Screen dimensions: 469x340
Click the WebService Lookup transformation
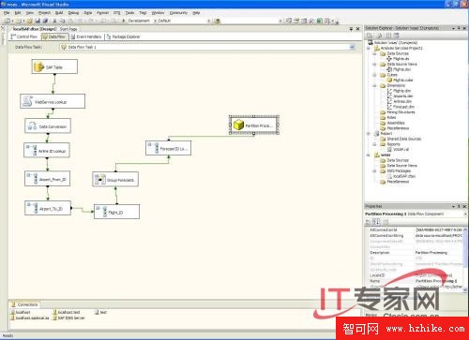pyautogui.click(x=53, y=101)
